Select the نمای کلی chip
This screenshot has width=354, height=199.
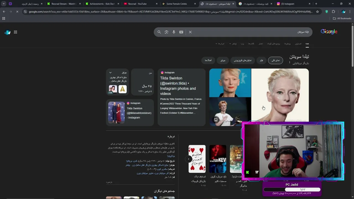[275, 60]
